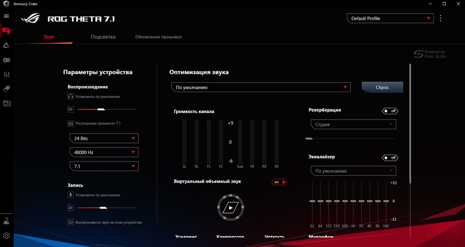Open the По умолчанию sound optimization dropdown

click(x=261, y=87)
